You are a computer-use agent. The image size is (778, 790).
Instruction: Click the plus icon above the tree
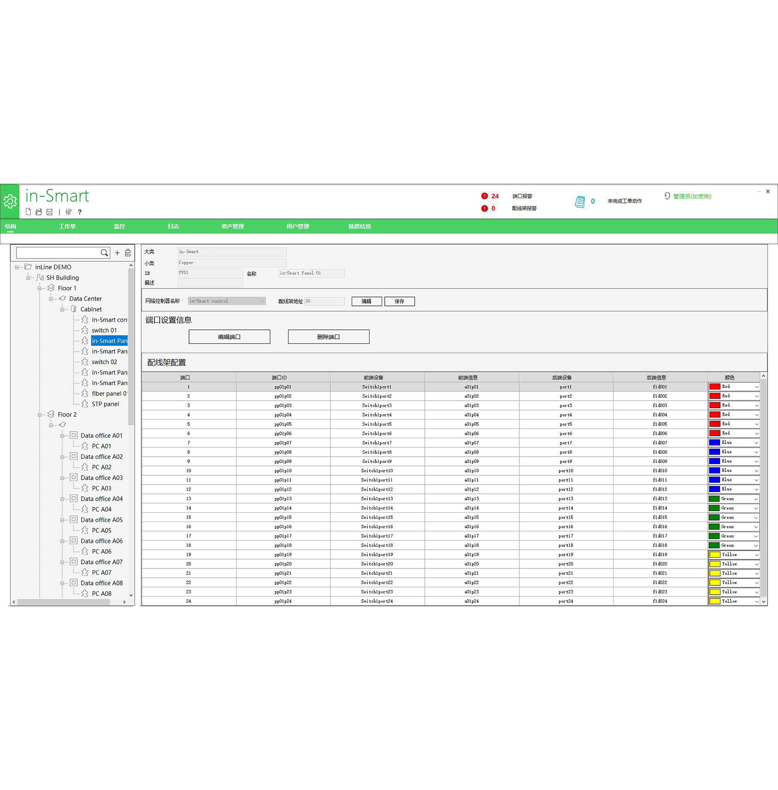[117, 253]
